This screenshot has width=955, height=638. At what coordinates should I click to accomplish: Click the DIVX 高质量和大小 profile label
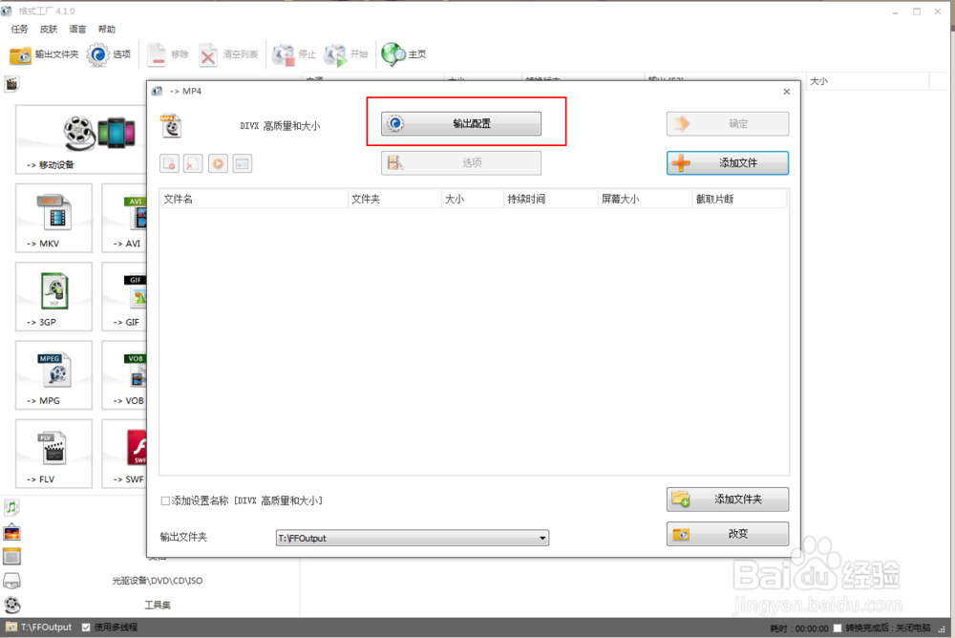tap(280, 126)
